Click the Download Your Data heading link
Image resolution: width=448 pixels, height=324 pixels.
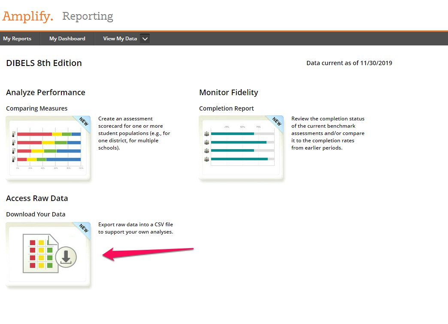pyautogui.click(x=36, y=214)
